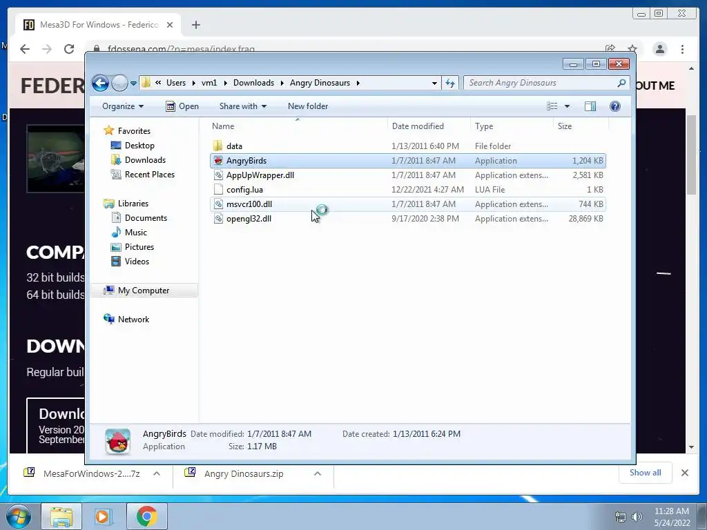
Task: Open Pictures library in sidebar
Action: pos(139,246)
